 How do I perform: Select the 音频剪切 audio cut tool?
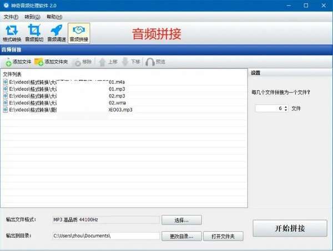(x=34, y=33)
